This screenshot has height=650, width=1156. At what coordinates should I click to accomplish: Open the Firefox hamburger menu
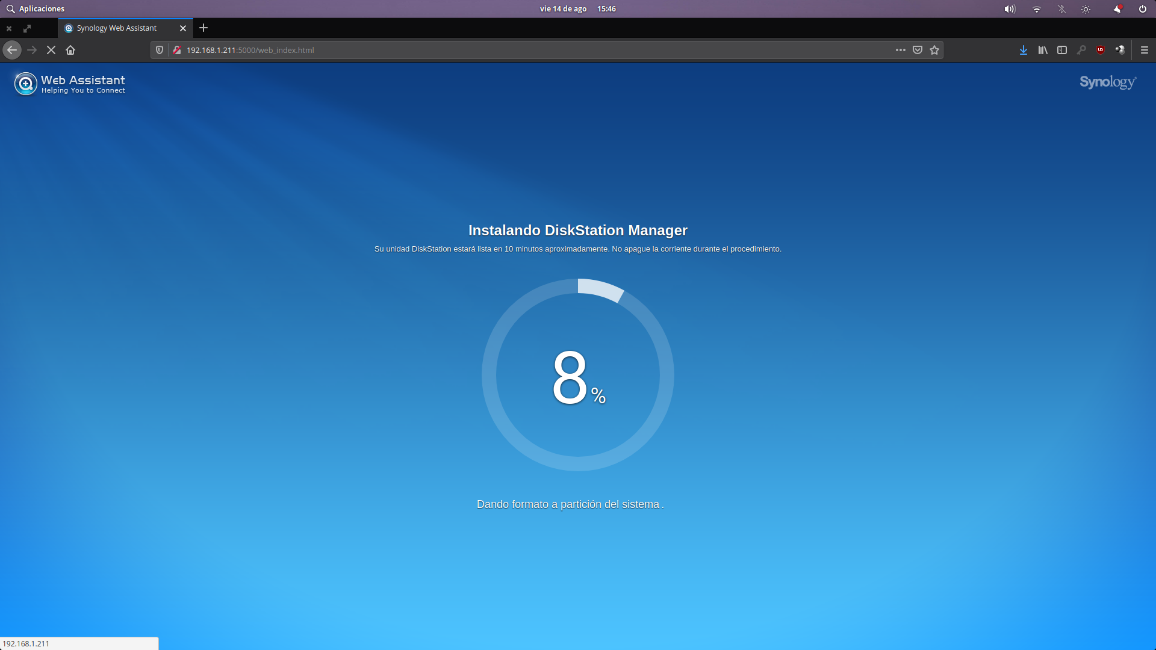[1145, 50]
